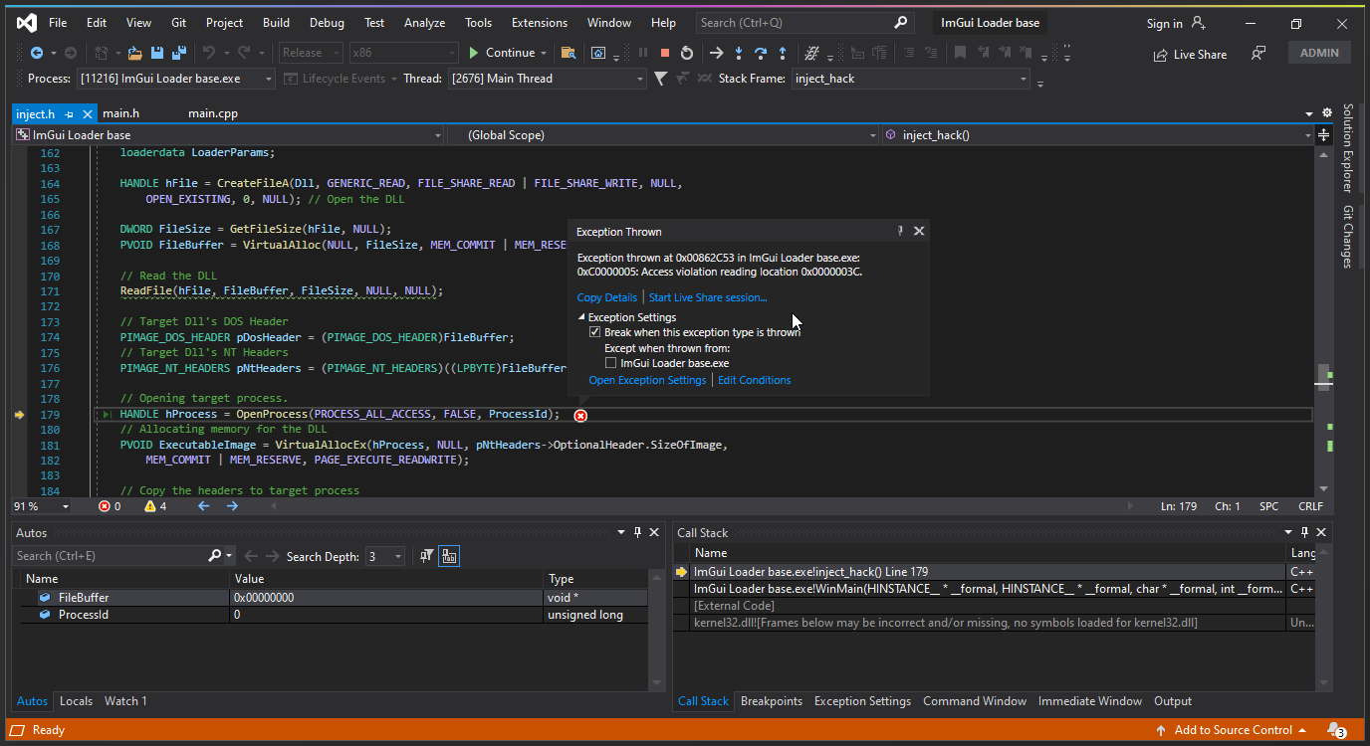Click the Autos search input field
The height and width of the screenshot is (746, 1370).
(110, 556)
